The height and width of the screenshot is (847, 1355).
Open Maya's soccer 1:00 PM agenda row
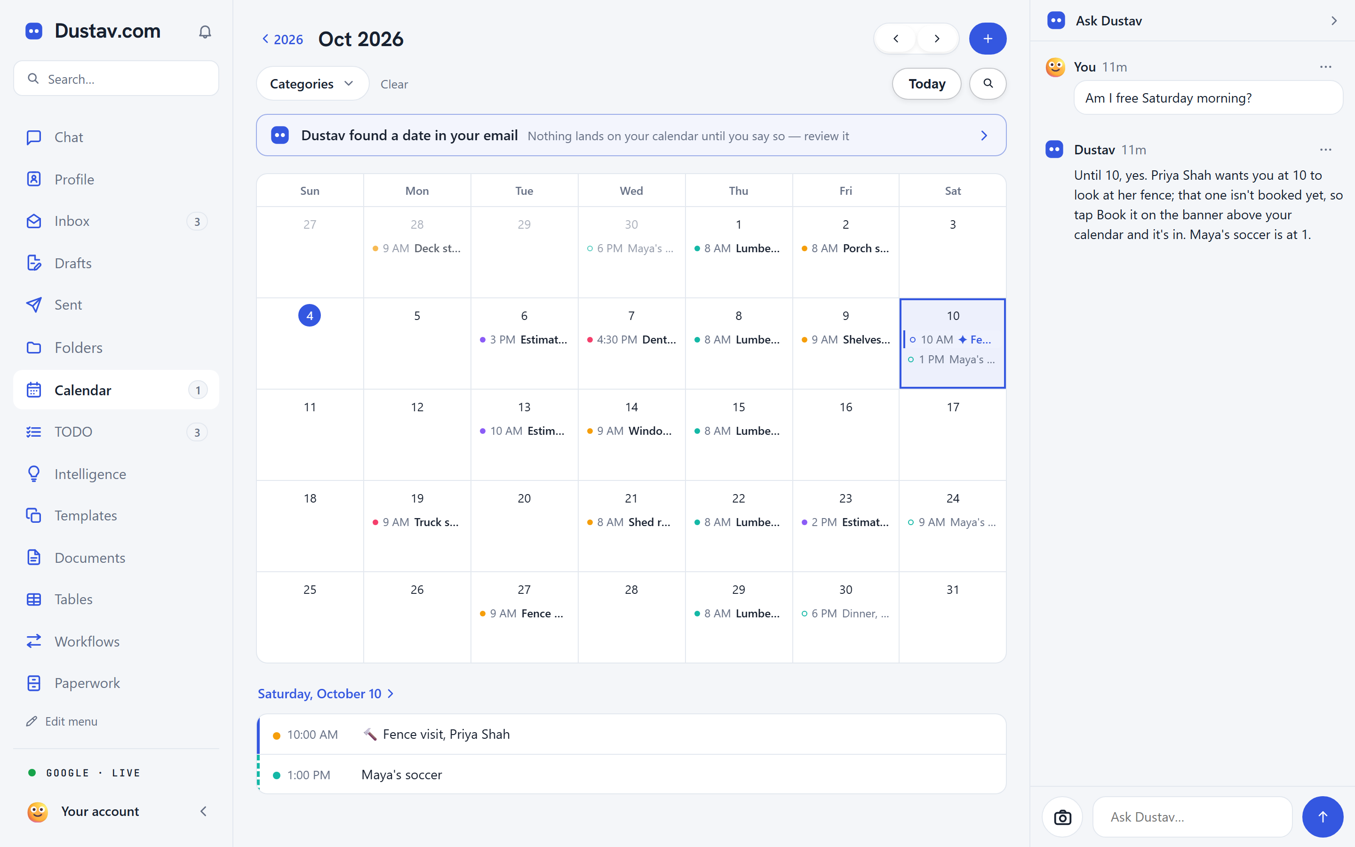[x=631, y=775]
